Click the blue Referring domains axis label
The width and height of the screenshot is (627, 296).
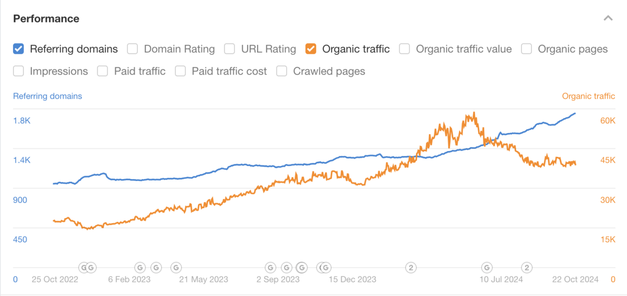48,96
